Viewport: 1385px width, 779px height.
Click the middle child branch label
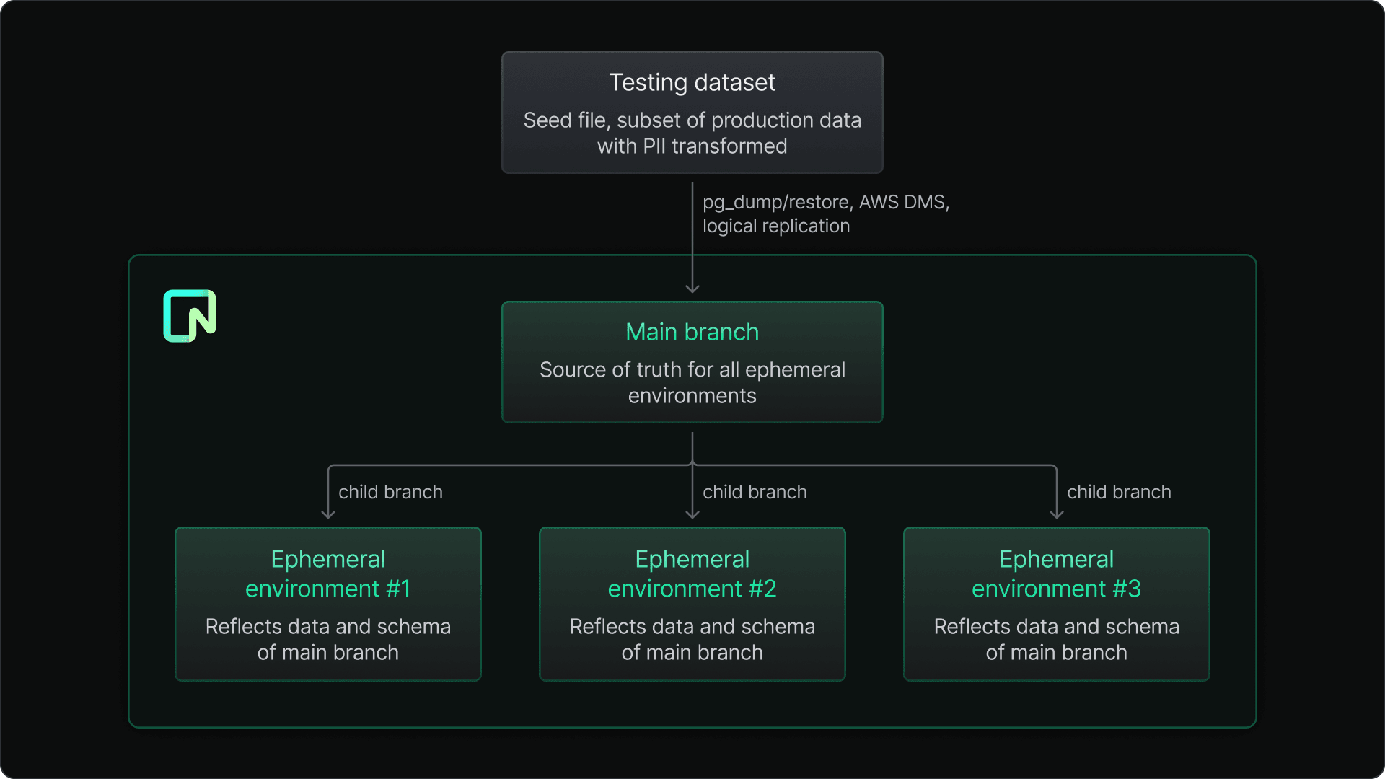[x=755, y=492]
